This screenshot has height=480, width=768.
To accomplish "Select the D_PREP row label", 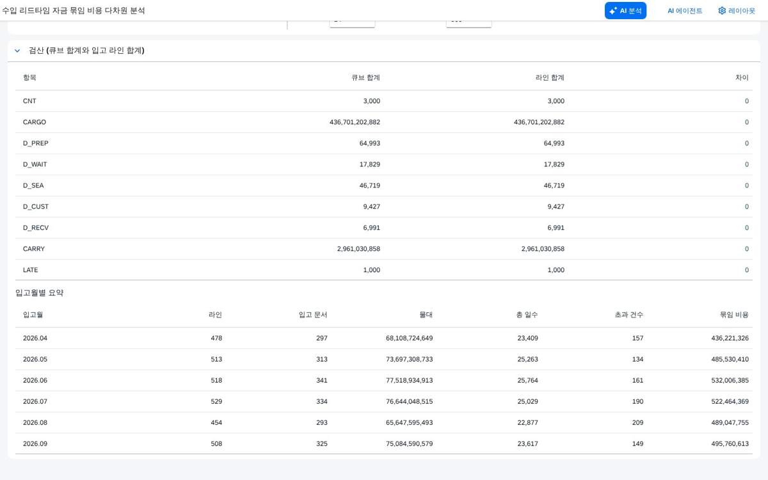I will (36, 143).
